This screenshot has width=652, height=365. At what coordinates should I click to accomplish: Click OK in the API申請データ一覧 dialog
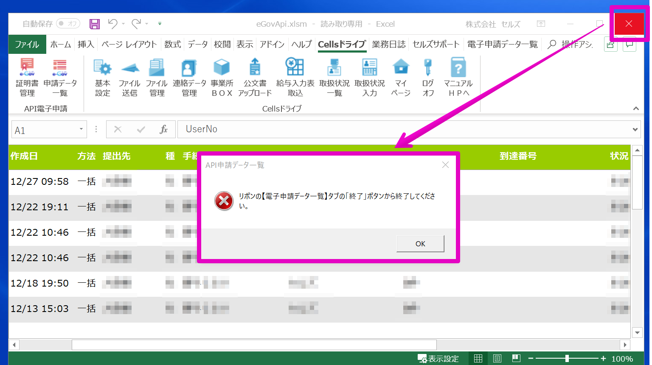(420, 244)
